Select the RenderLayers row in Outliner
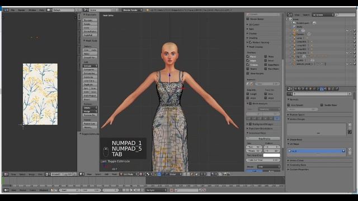 click(x=303, y=23)
